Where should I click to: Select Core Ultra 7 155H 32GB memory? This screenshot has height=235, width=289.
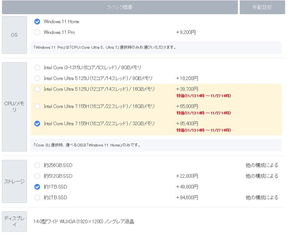pyautogui.click(x=37, y=124)
